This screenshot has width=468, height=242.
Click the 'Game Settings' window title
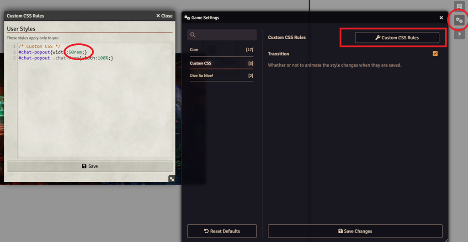[205, 18]
